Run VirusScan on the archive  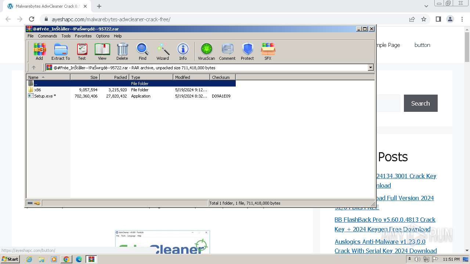(x=206, y=51)
